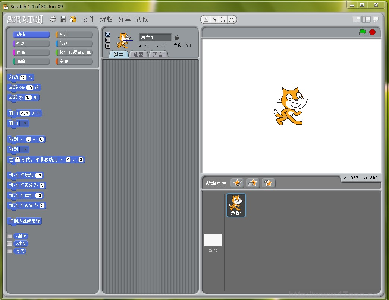Click the 角色1 sprite name field
This screenshot has height=300, width=389.
[155, 37]
